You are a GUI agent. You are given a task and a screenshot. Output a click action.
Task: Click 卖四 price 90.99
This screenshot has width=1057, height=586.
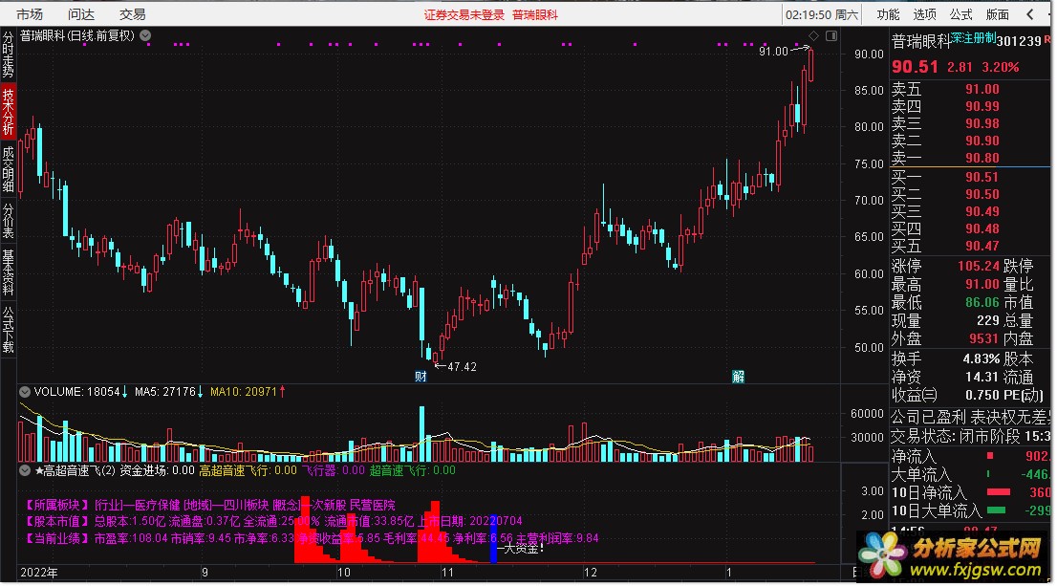[x=982, y=106]
